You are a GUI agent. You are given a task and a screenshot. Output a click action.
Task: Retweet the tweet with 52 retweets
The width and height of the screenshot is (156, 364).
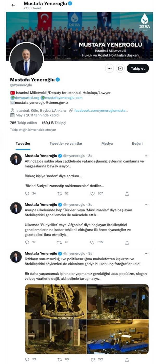click(x=60, y=193)
